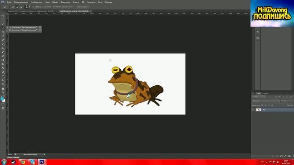Click Add to selection mode in options bar

(17, 7)
